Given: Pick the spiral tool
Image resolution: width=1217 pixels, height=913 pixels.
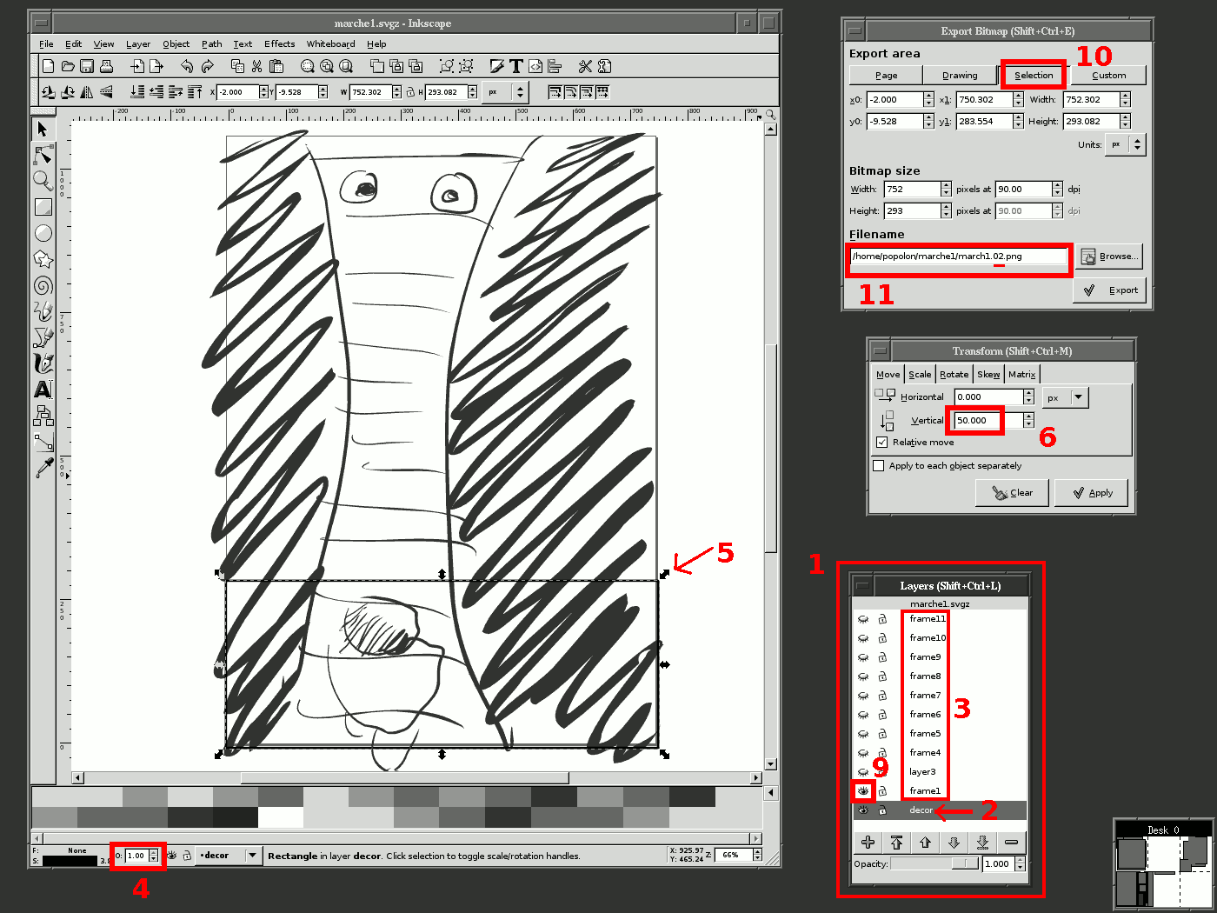Looking at the screenshot, I should pyautogui.click(x=42, y=285).
